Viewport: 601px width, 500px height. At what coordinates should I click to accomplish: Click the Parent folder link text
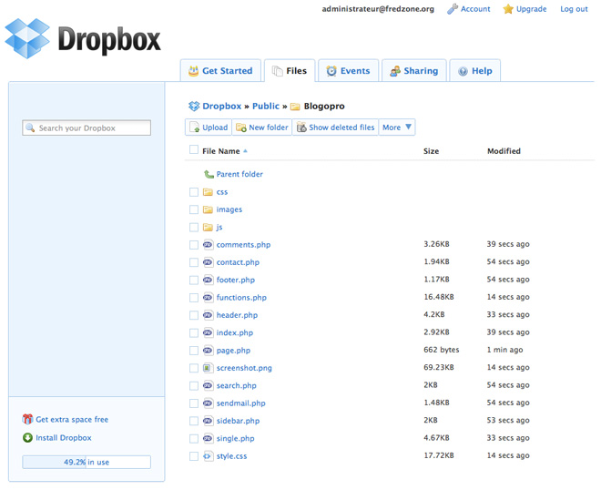pos(239,174)
